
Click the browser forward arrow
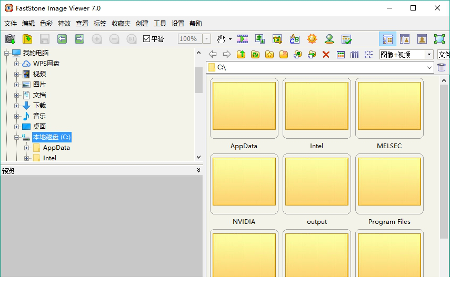click(x=227, y=54)
